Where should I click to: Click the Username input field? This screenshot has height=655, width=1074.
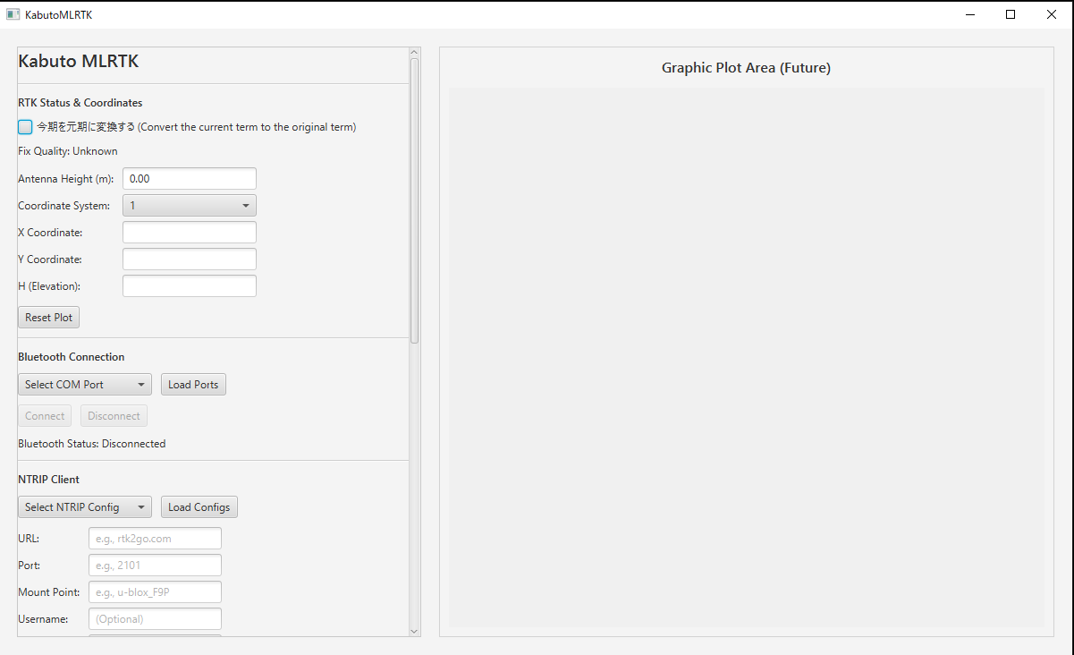pos(155,619)
